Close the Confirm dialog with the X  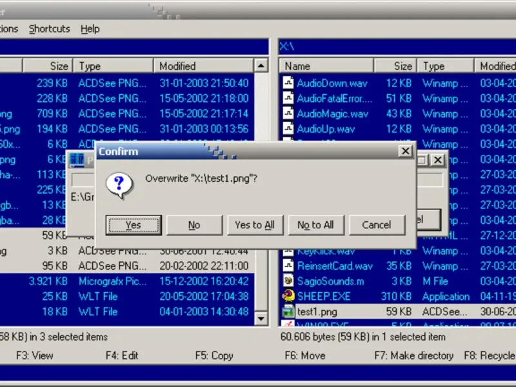pos(406,151)
